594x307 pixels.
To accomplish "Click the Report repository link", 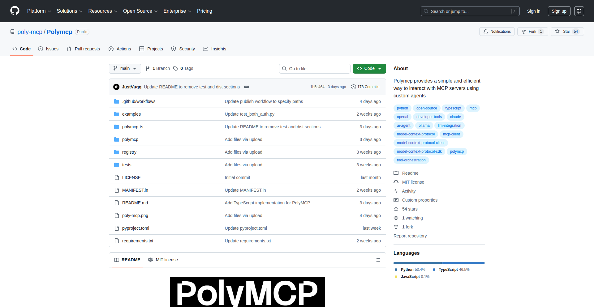I will [410, 236].
